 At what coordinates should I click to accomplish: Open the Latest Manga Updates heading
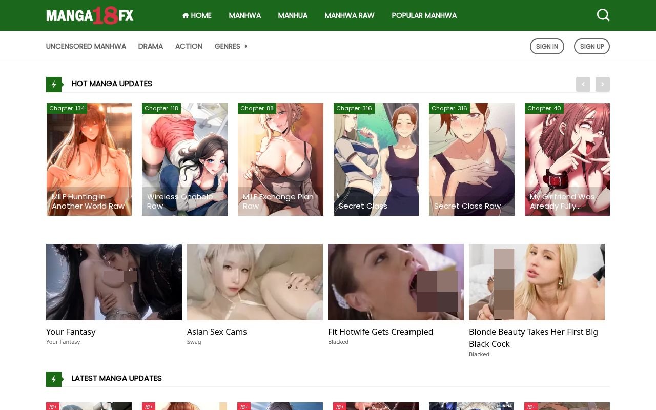point(116,378)
